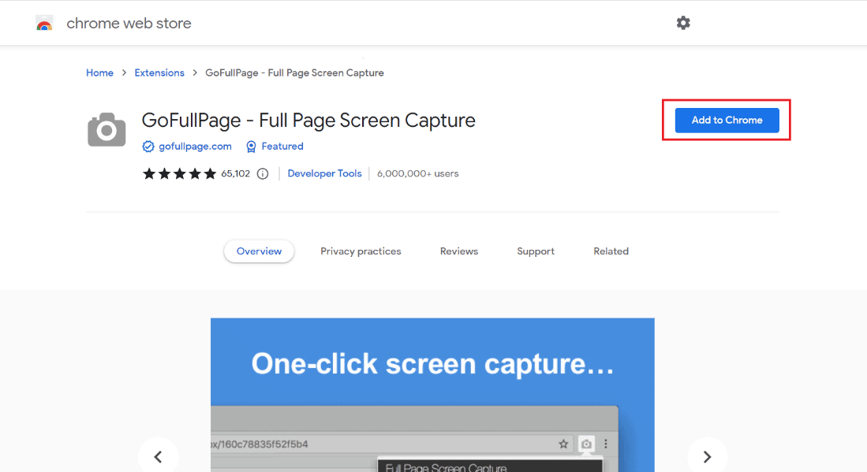Click the One-click screen capture promo image
Image resolution: width=867 pixels, height=472 pixels.
432,395
